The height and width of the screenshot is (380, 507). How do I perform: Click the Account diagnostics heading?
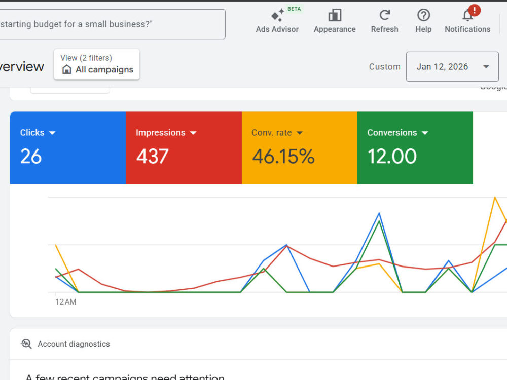[x=74, y=344]
